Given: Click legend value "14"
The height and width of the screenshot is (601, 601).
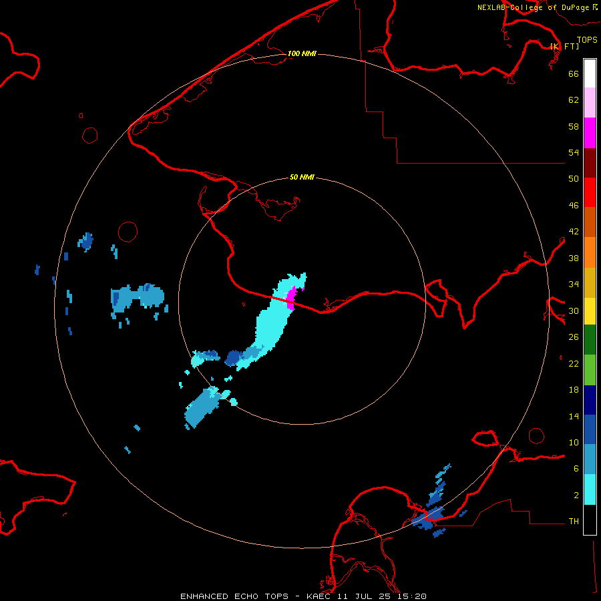Looking at the screenshot, I should pos(574,416).
